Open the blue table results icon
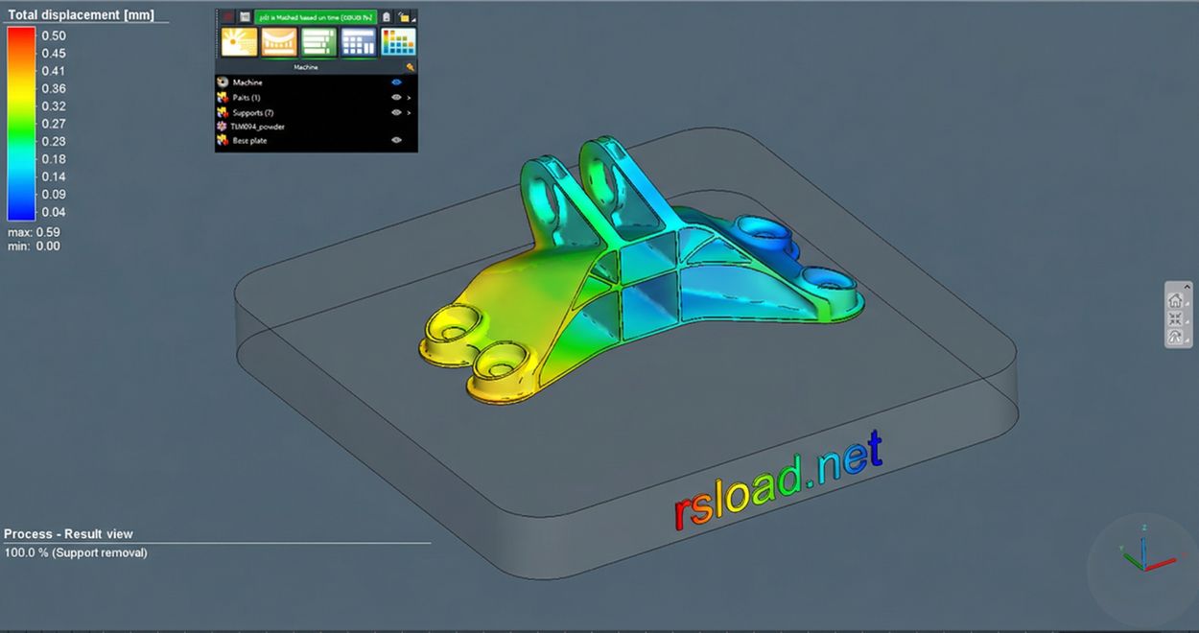 (x=358, y=41)
